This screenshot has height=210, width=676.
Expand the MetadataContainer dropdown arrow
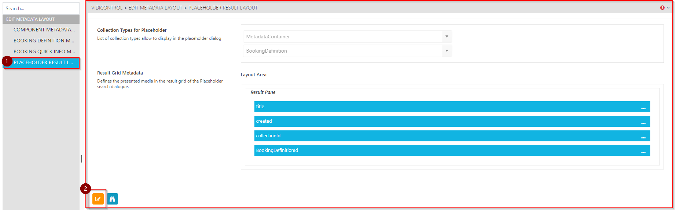tap(447, 37)
